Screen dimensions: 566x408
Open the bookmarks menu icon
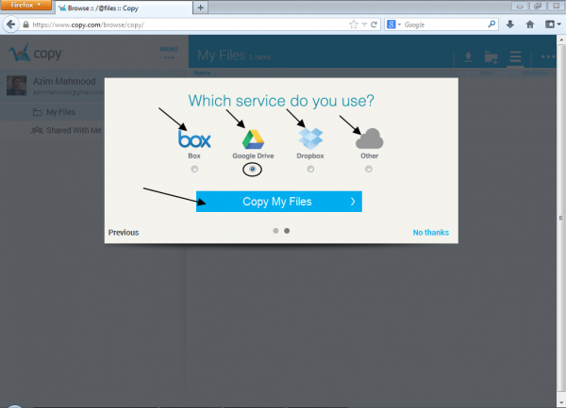[x=553, y=24]
